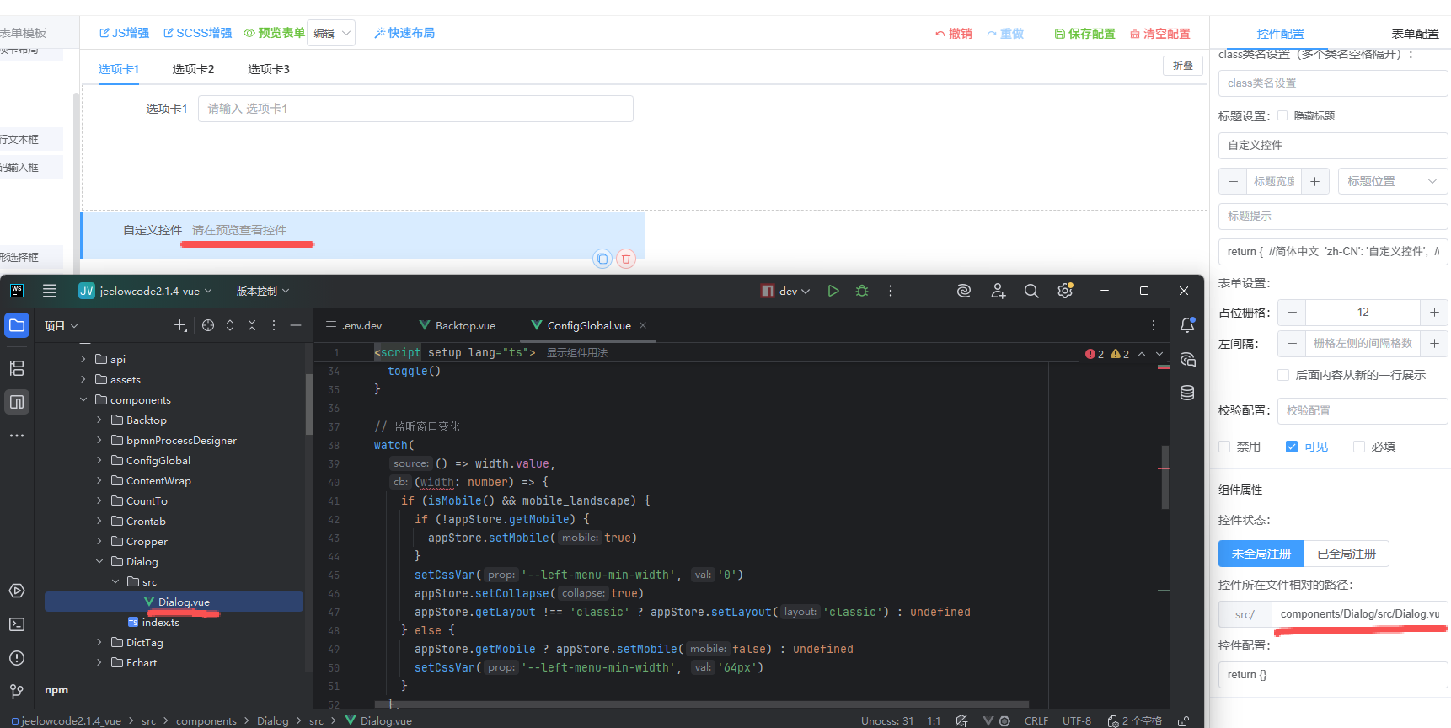The image size is (1451, 728).
Task: Click the red delete trash icon on custom control
Action: (x=625, y=259)
